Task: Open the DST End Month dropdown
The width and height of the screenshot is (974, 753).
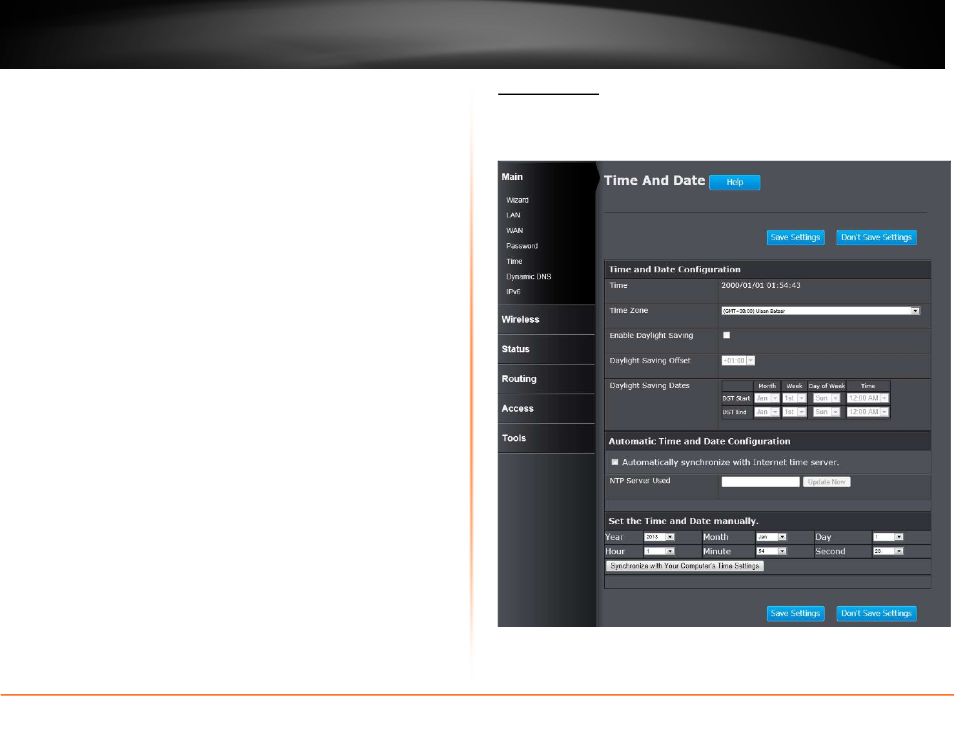Action: pos(767,412)
